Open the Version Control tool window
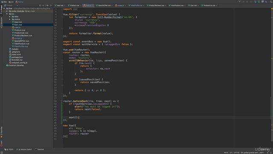This screenshot has height=154, width=273. tap(24, 149)
